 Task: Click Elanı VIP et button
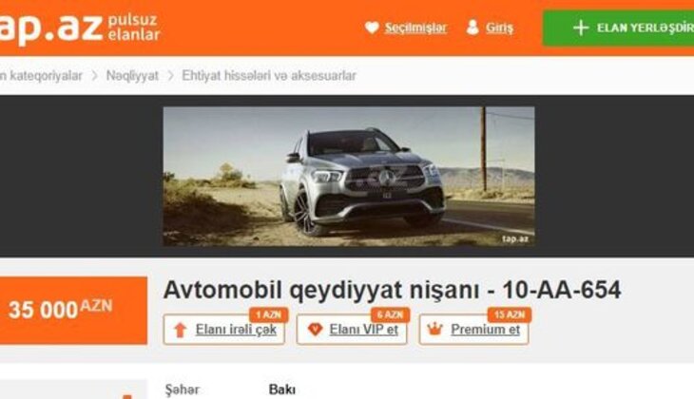pos(352,329)
